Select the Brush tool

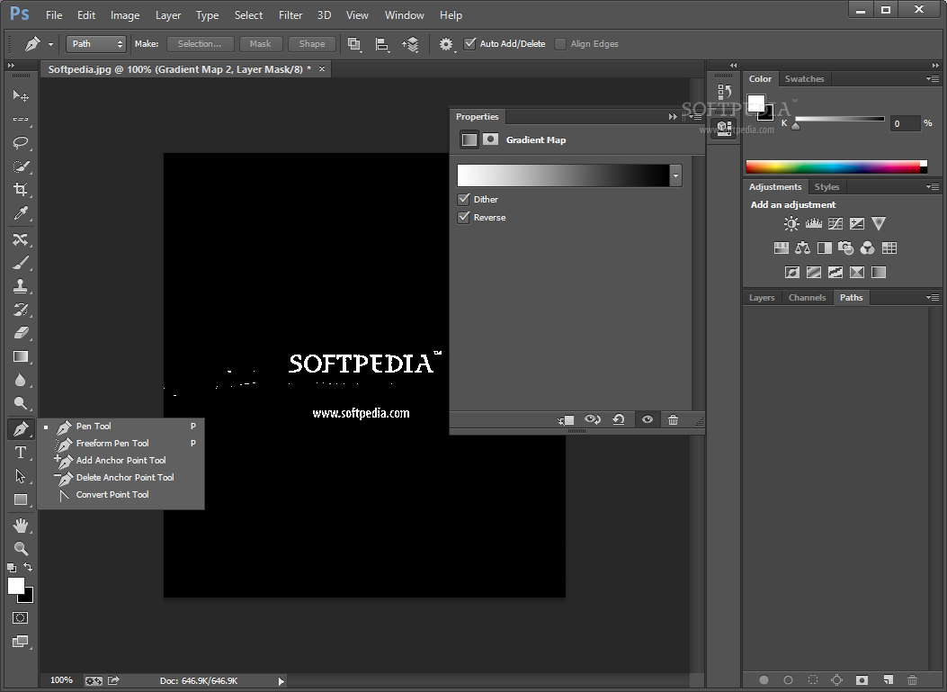tap(21, 263)
